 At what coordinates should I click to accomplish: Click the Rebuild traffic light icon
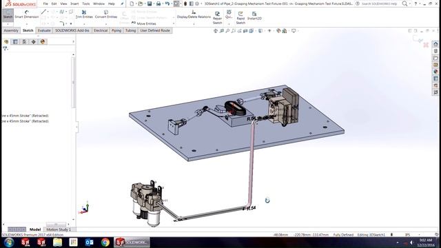[185, 3]
